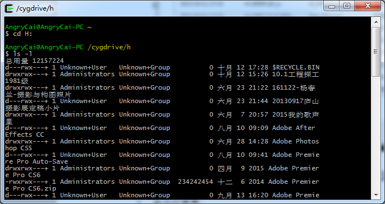Screen dimensions: 385x204
Task: Click the -rwxrwx---+ permissions of zip file
Action: pyautogui.click(x=26, y=182)
